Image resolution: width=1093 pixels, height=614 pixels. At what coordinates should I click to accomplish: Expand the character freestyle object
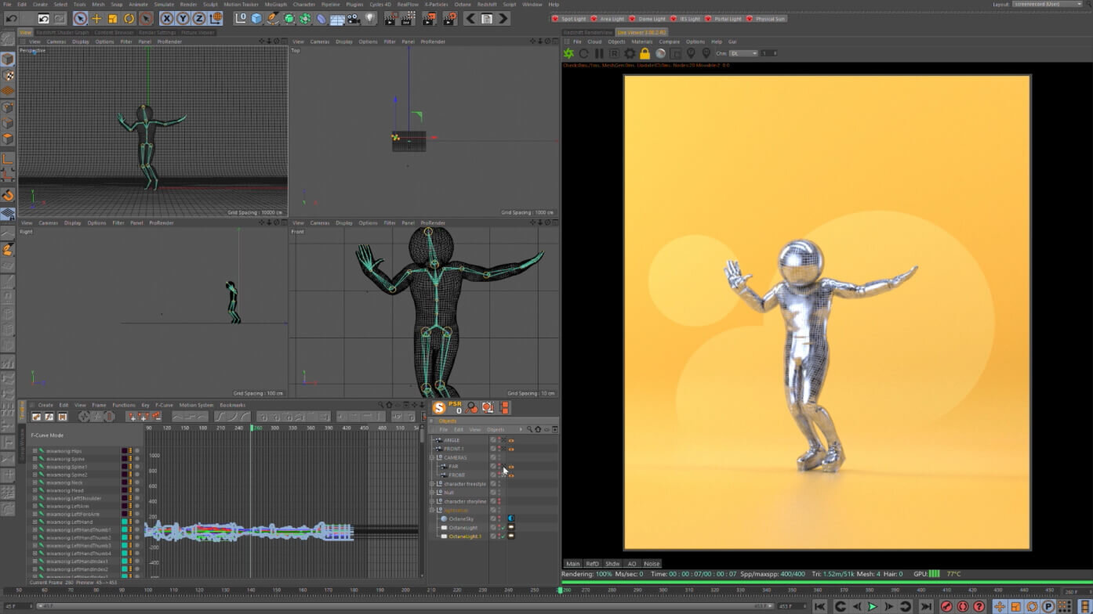click(431, 484)
